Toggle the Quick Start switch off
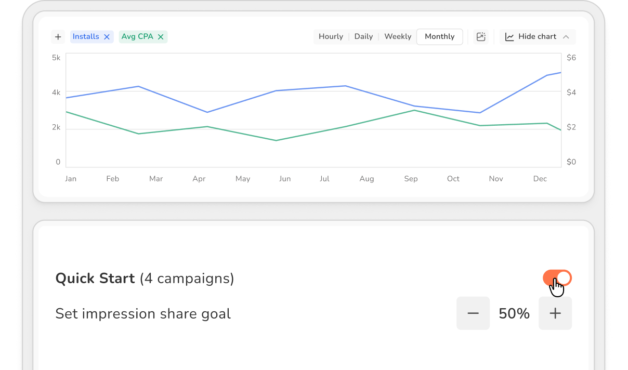 click(557, 278)
